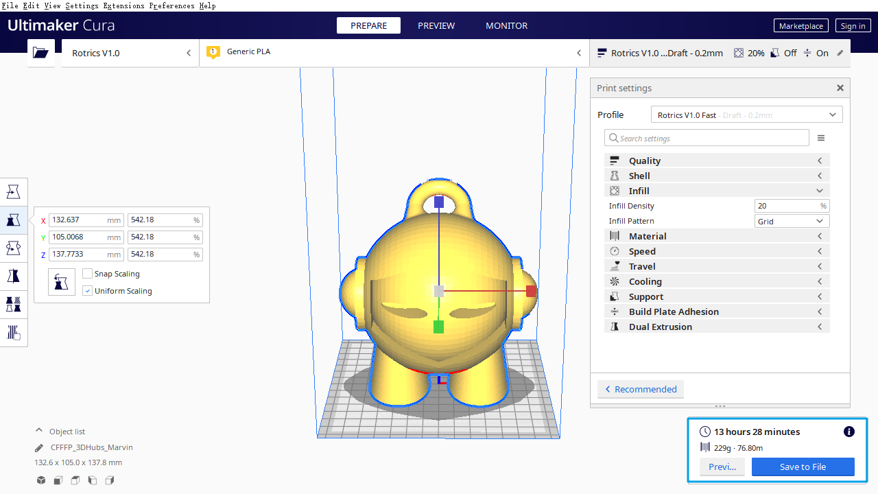Open the Infill Pattern dropdown

[x=792, y=221]
